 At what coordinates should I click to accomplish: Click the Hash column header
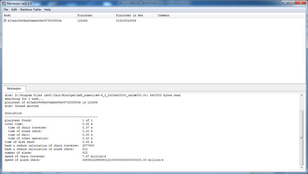39,15
